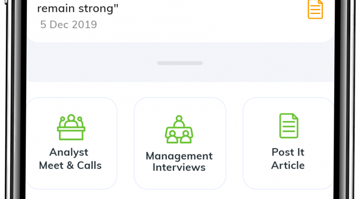Tap the green podium speaker icon

coord(71,127)
